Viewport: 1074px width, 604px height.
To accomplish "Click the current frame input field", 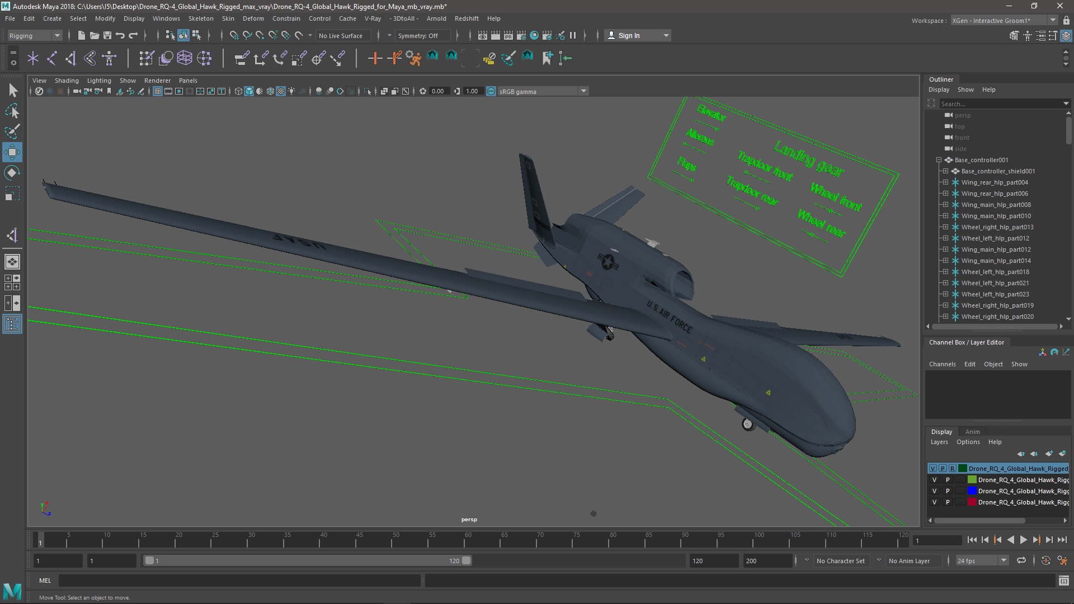I will tap(937, 540).
